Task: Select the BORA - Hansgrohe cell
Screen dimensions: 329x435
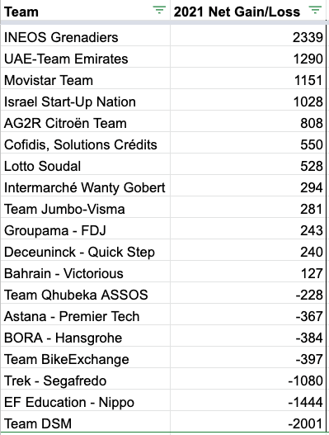Action: pyautogui.click(x=86, y=338)
